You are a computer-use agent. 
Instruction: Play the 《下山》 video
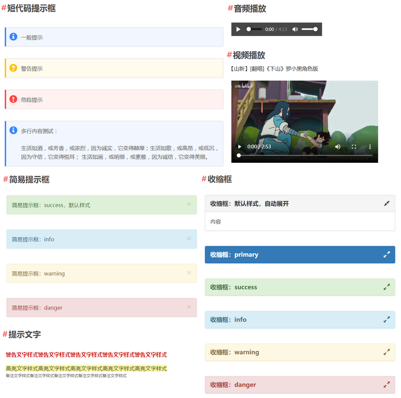pyautogui.click(x=241, y=146)
